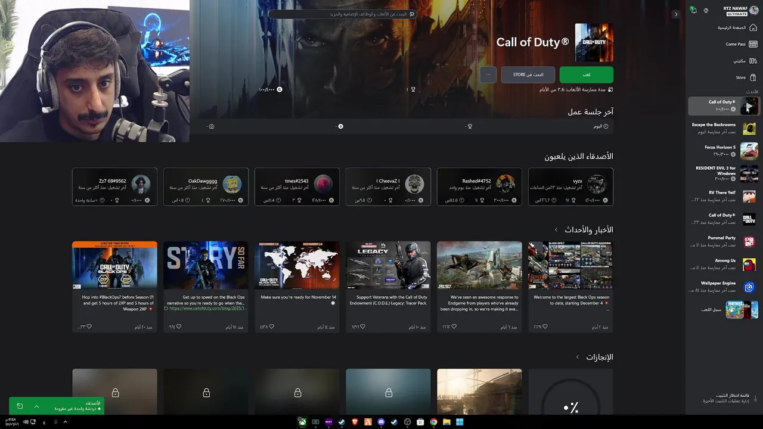Expand the friends chat widget chevron
763x429 pixels.
point(36,406)
